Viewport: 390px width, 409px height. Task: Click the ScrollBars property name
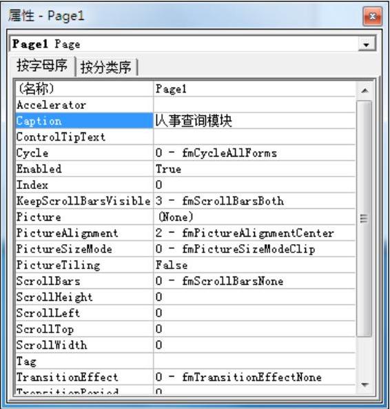coord(48,281)
